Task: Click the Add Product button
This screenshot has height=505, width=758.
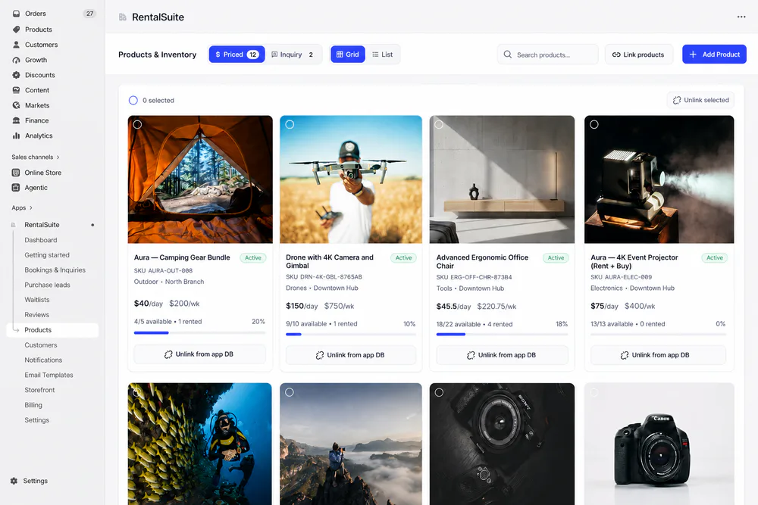Action: coord(714,55)
